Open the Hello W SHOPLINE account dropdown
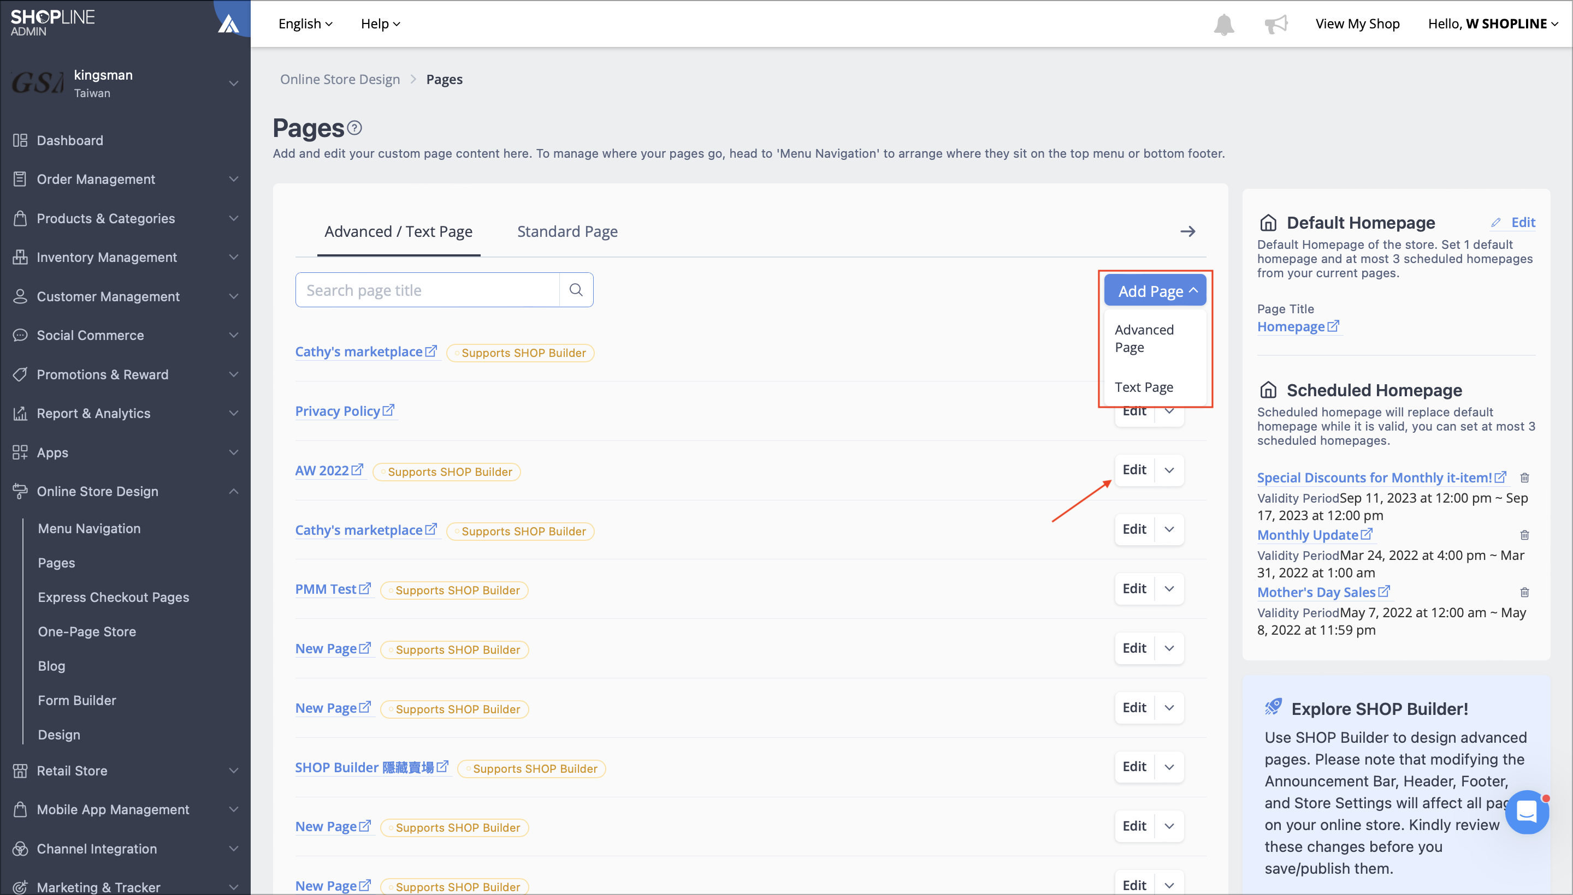Screen dimensions: 1573x895 coord(1493,24)
